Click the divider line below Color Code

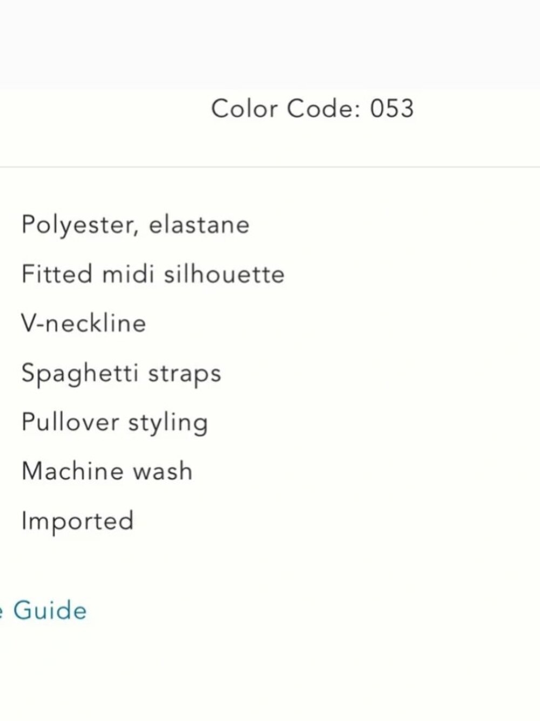pyautogui.click(x=270, y=167)
